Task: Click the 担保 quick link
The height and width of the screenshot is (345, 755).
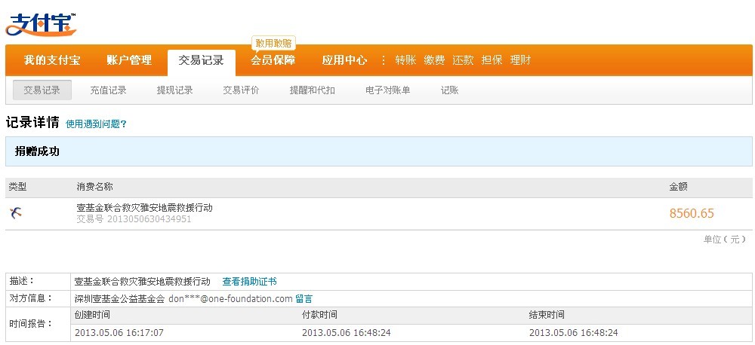Action: 492,60
